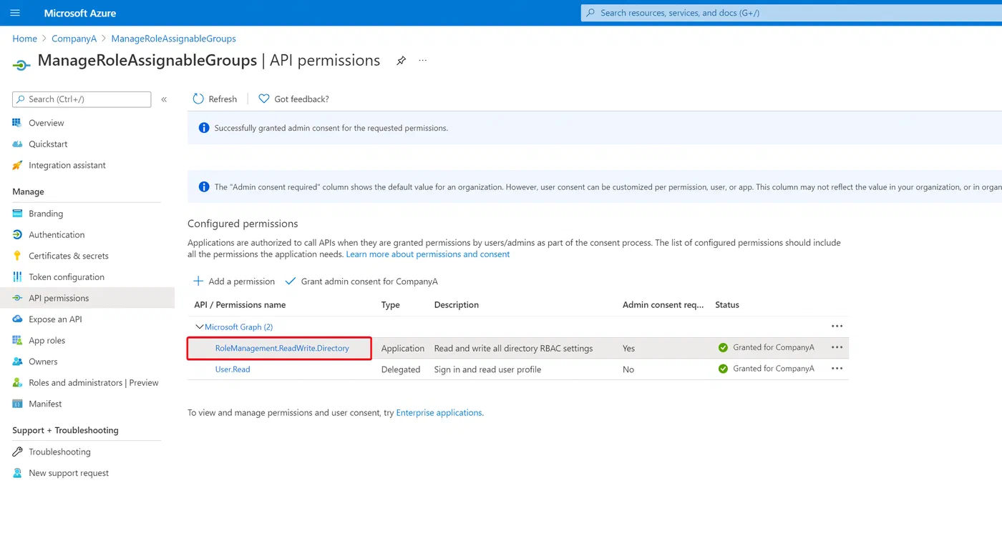Open the Microsoft Graph (2) link
This screenshot has width=1002, height=553.
tap(239, 327)
